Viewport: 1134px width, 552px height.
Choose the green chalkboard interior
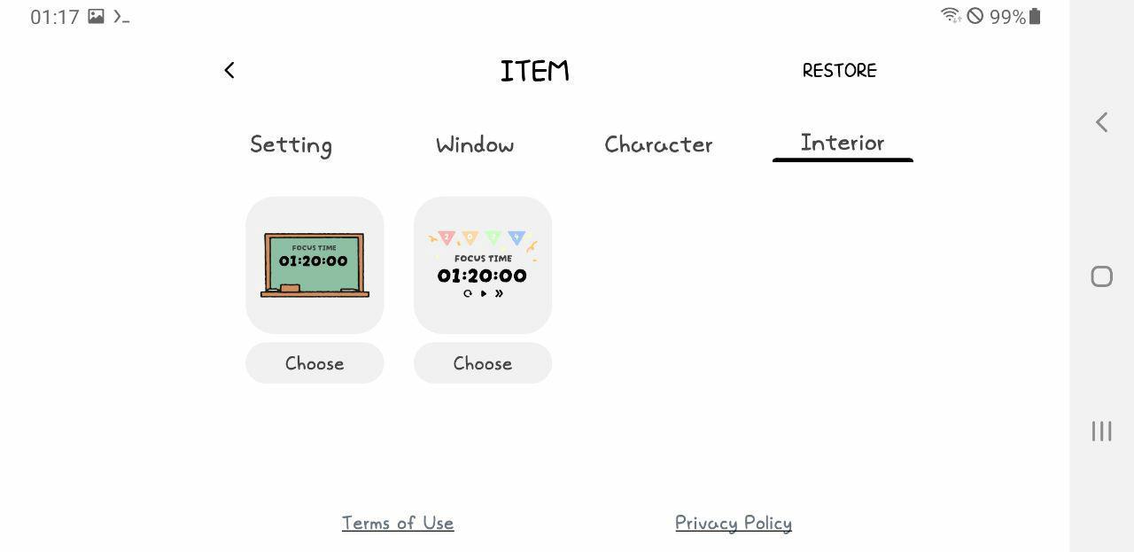point(315,362)
